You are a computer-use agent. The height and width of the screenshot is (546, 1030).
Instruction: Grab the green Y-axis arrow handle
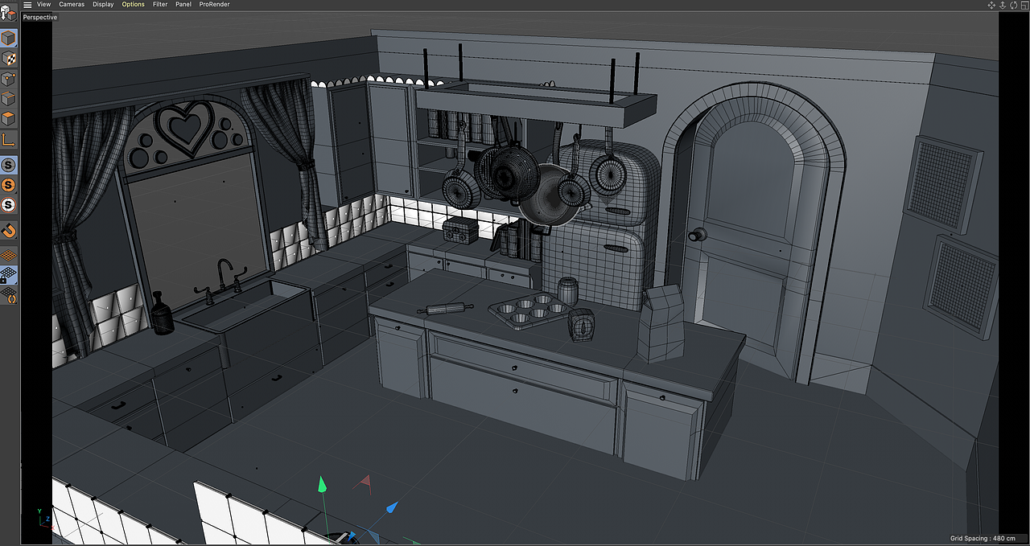pyautogui.click(x=322, y=484)
